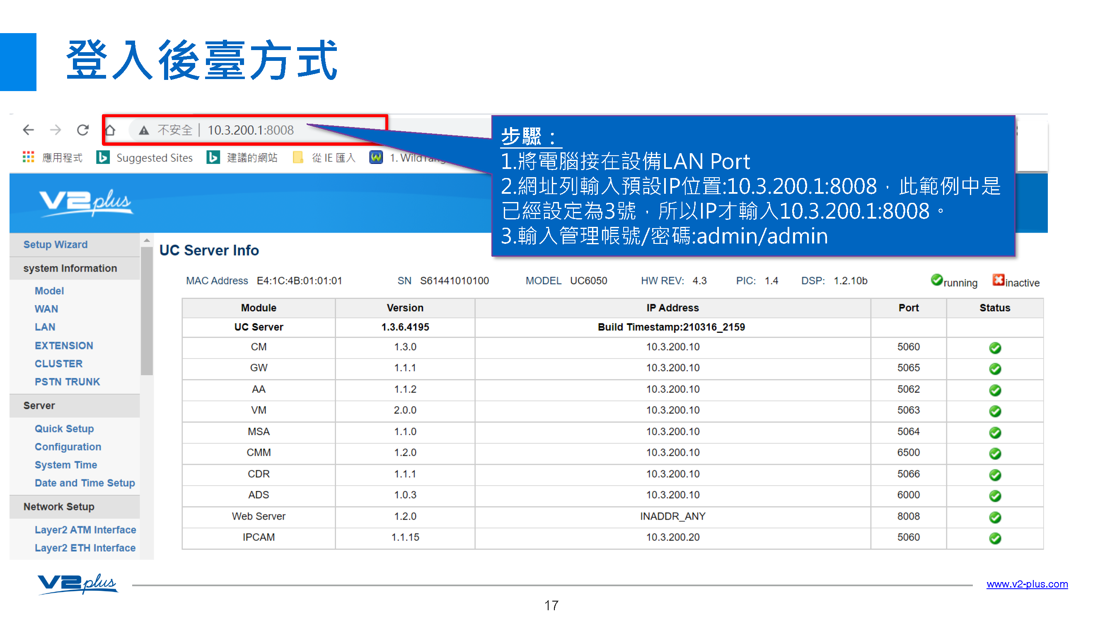The height and width of the screenshot is (621, 1105).
Task: Click the INADDR_ANY IP address cell
Action: 672,516
